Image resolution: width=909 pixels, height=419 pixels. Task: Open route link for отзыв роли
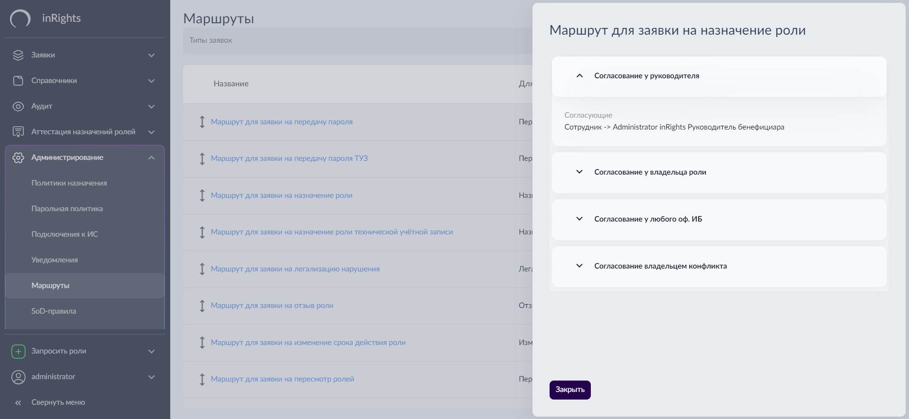click(272, 306)
